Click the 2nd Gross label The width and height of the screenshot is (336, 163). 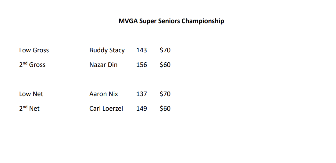pyautogui.click(x=32, y=65)
